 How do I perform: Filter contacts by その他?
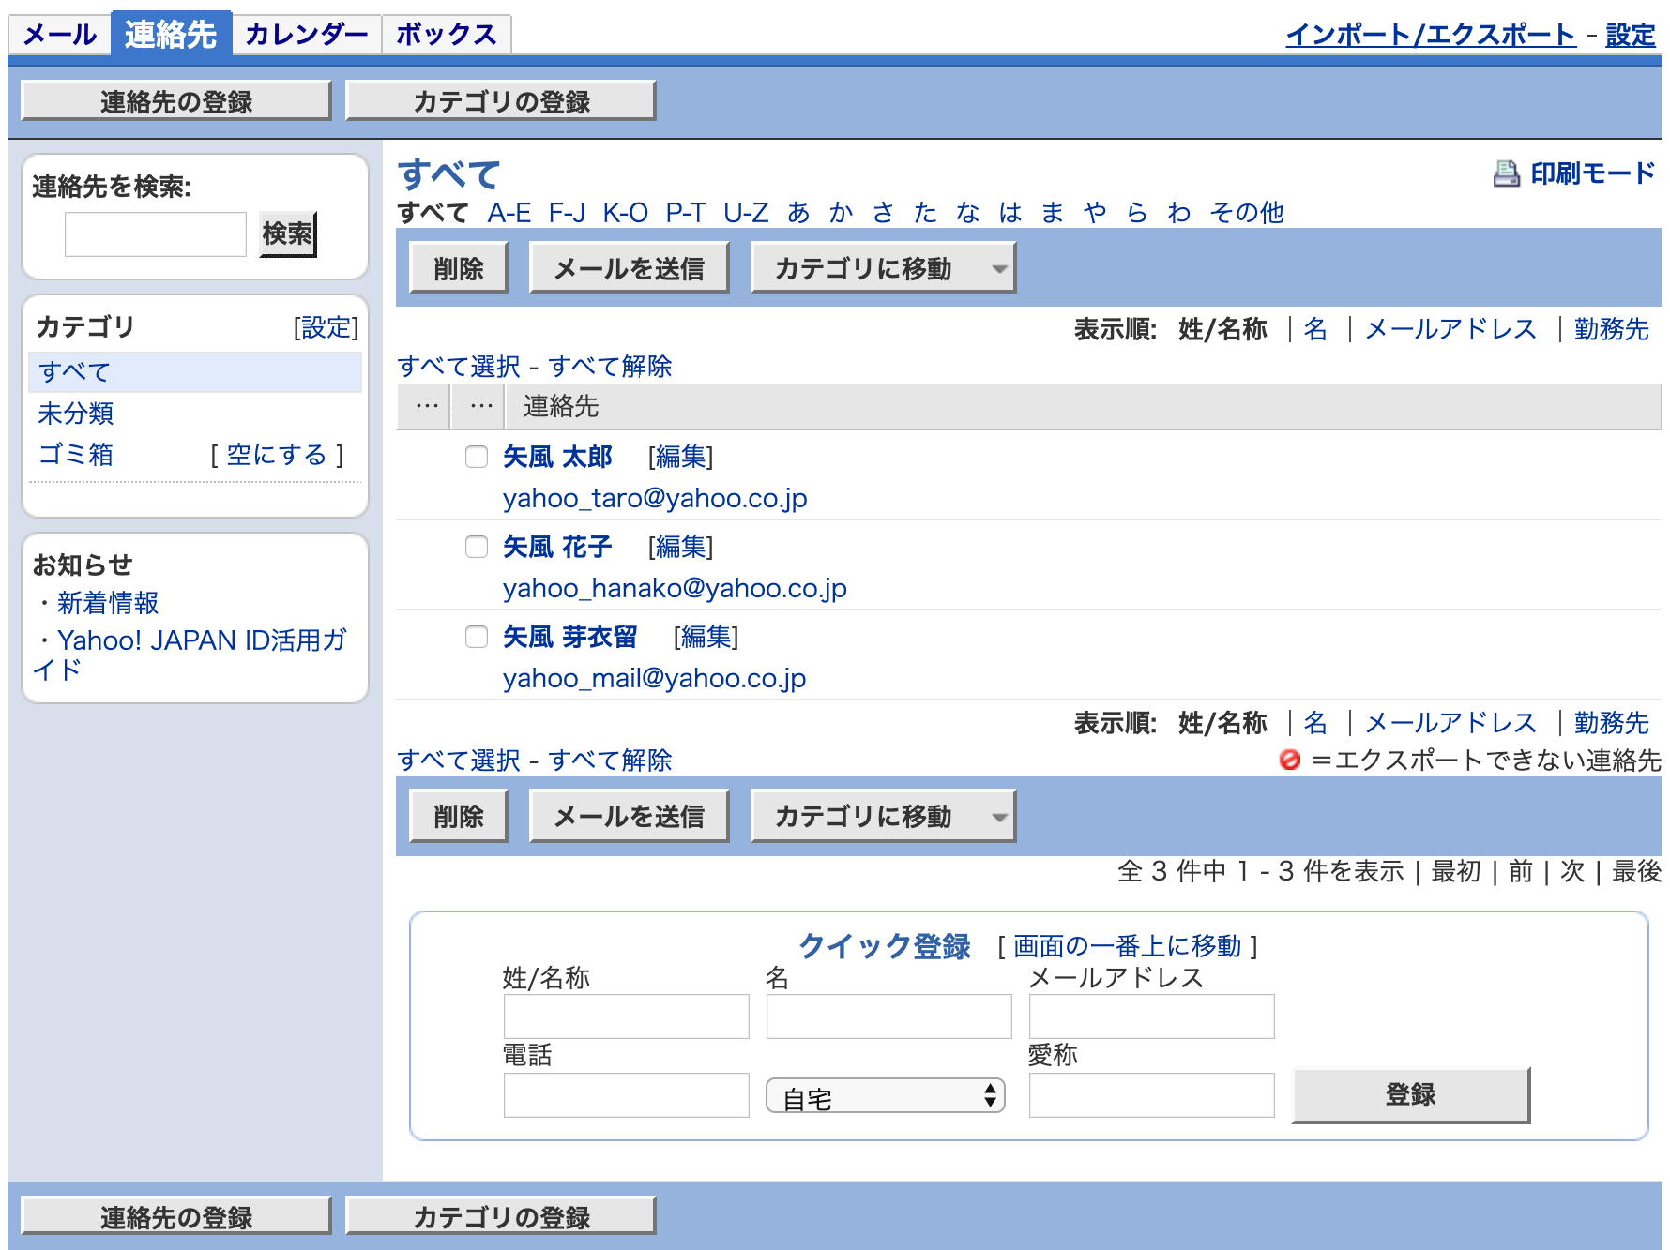(1247, 213)
